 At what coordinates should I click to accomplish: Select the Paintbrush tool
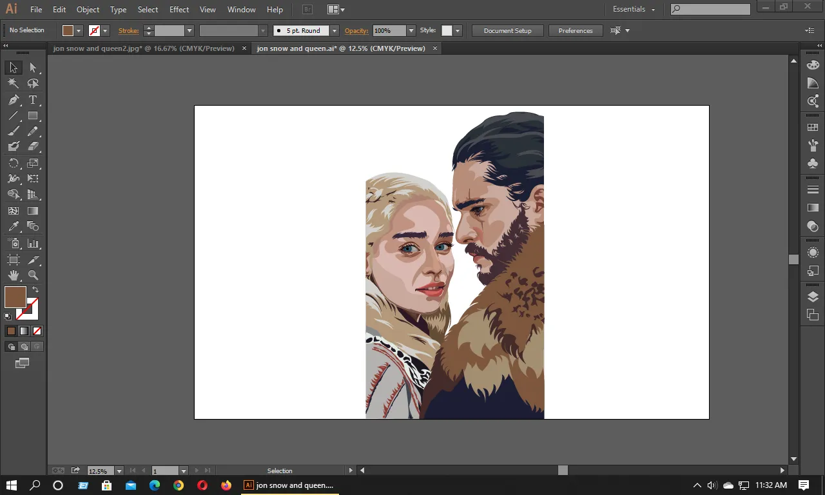(x=14, y=131)
